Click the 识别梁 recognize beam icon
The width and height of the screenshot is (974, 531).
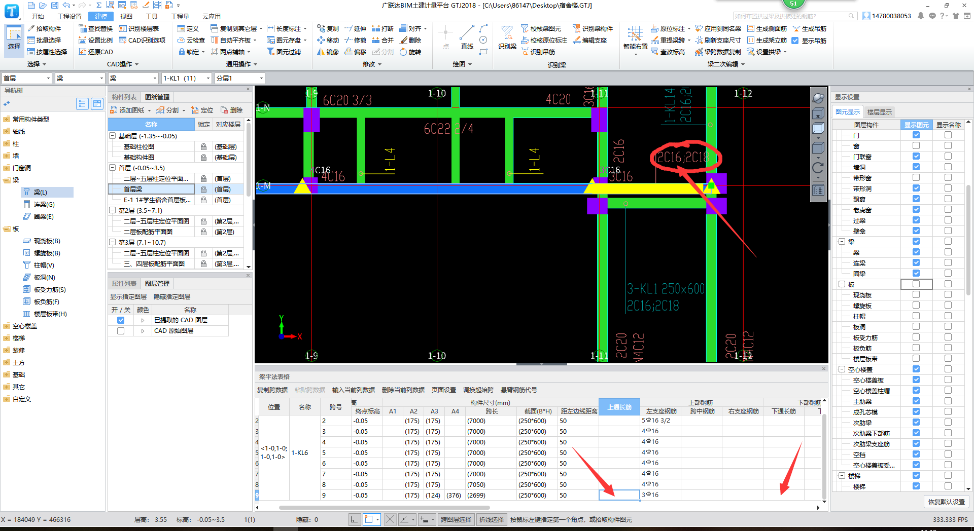click(507, 37)
